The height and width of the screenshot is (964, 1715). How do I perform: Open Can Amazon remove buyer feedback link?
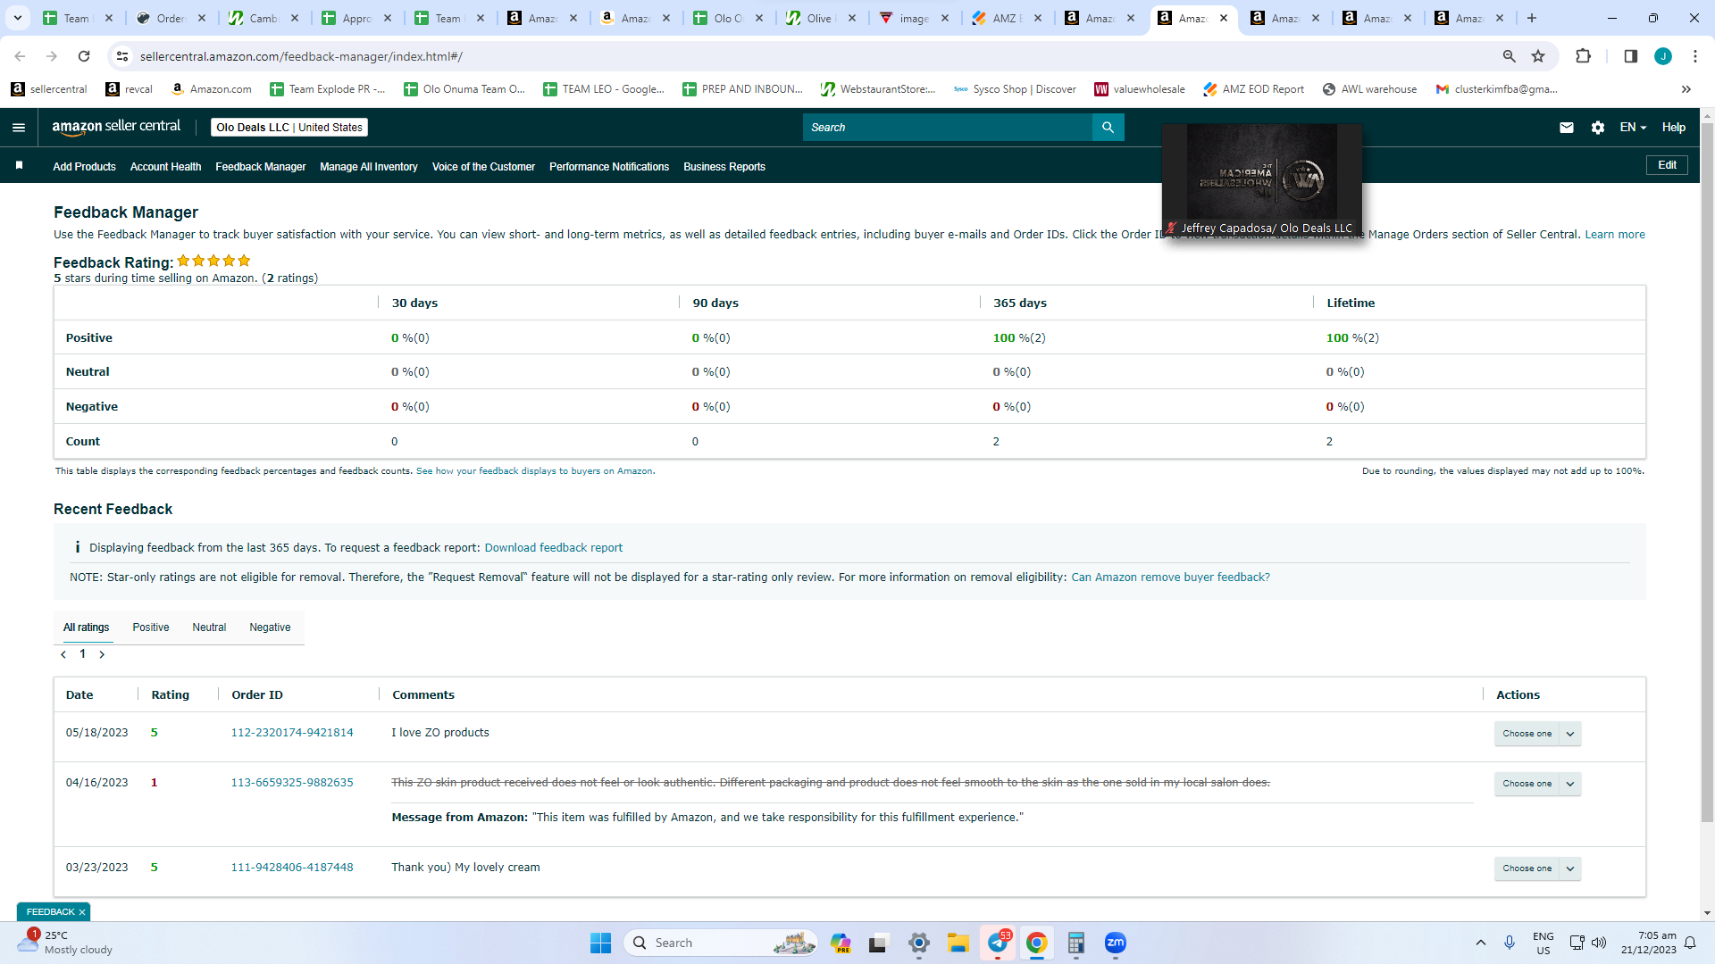(1170, 578)
